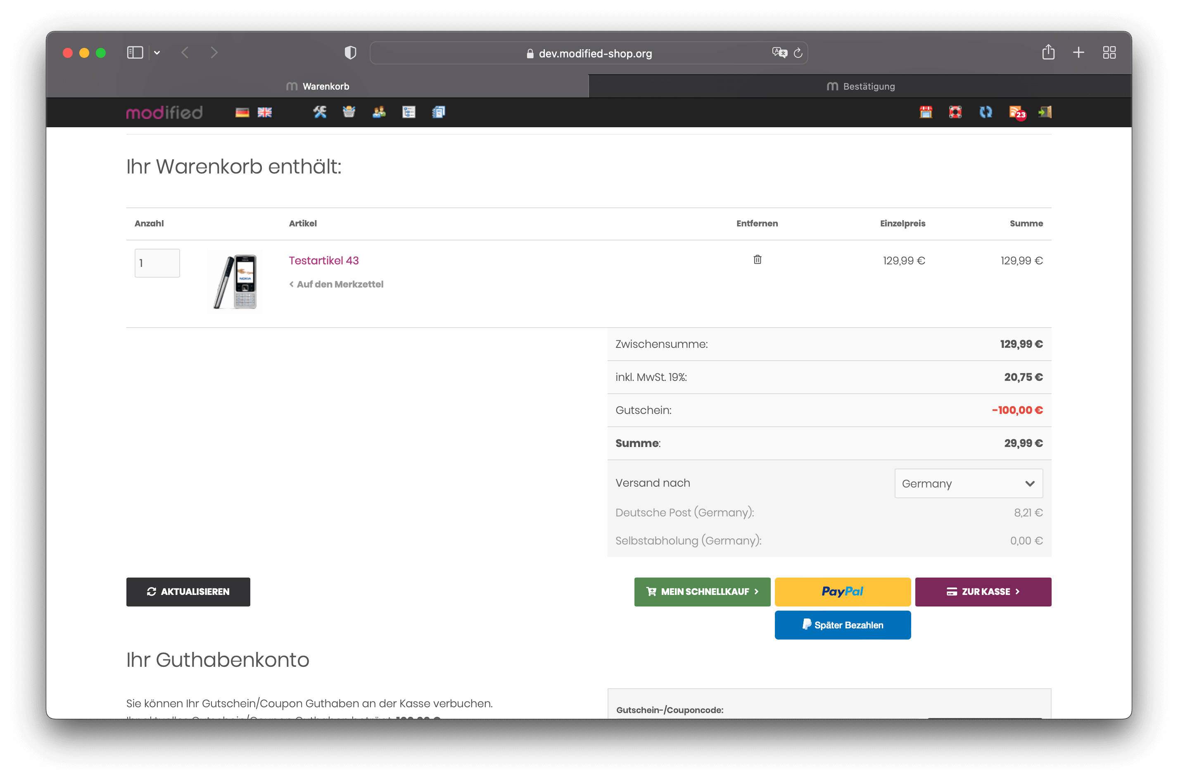This screenshot has height=780, width=1178.
Task: Click the German flag language icon
Action: tap(242, 112)
